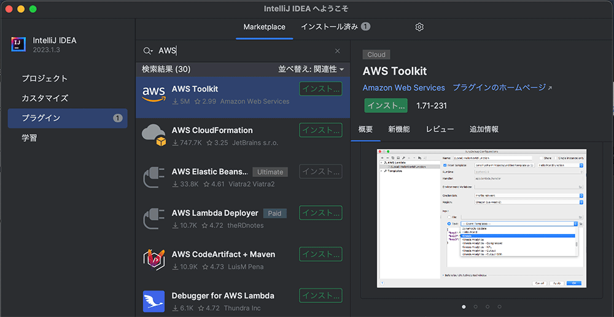
Task: Open the 概要 tab
Action: [366, 129]
